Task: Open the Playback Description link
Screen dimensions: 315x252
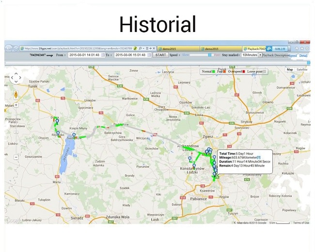Action: coord(275,55)
